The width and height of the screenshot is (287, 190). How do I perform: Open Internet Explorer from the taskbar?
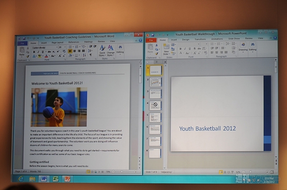pos(21,179)
